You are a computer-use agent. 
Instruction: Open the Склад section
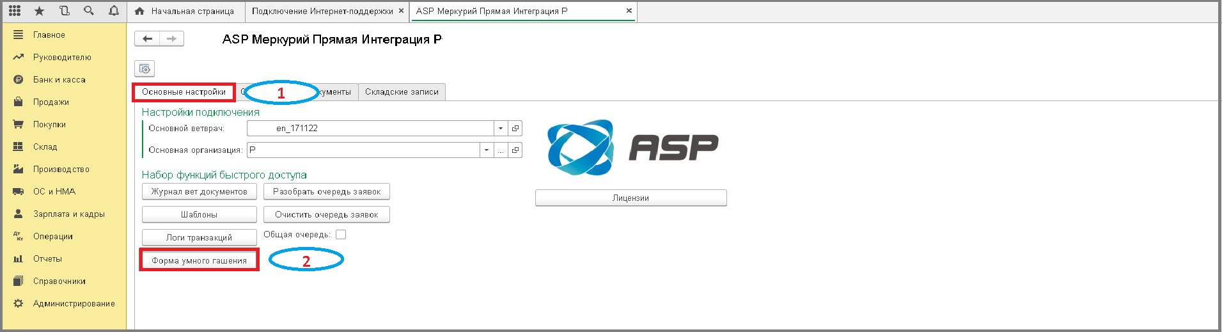point(45,146)
